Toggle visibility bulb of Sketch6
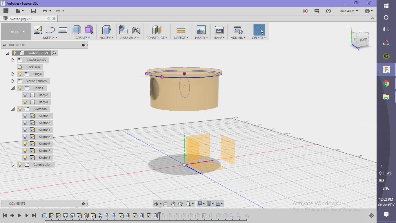 tap(25, 144)
